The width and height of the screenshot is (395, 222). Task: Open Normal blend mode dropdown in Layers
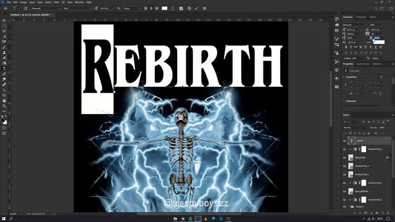click(355, 128)
